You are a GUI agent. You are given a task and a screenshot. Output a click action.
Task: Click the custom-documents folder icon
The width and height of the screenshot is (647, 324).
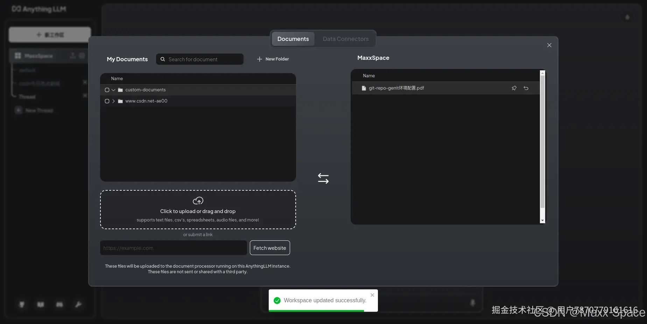tap(120, 90)
